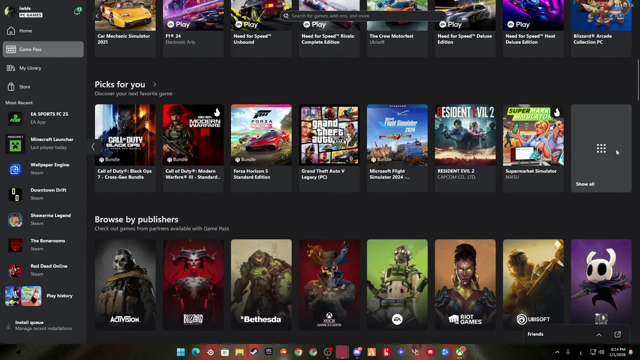640x360 pixels.
Task: Open the F1 24 game card
Action: coord(193,28)
